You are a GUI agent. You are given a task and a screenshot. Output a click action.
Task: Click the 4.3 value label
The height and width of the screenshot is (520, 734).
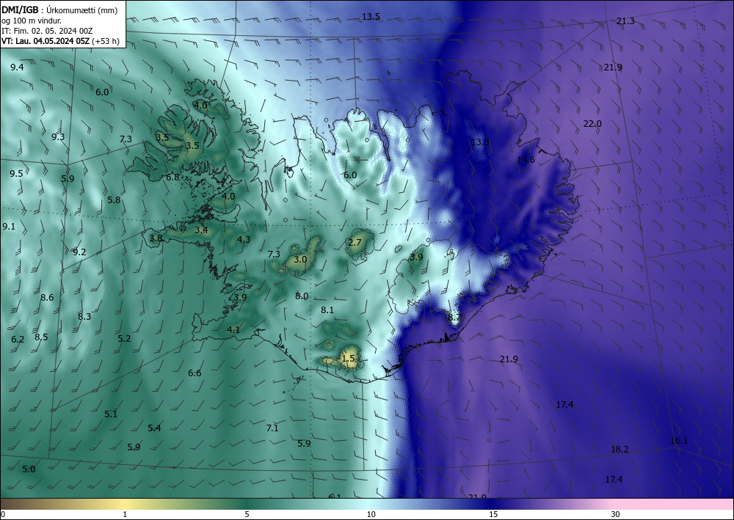point(244,239)
